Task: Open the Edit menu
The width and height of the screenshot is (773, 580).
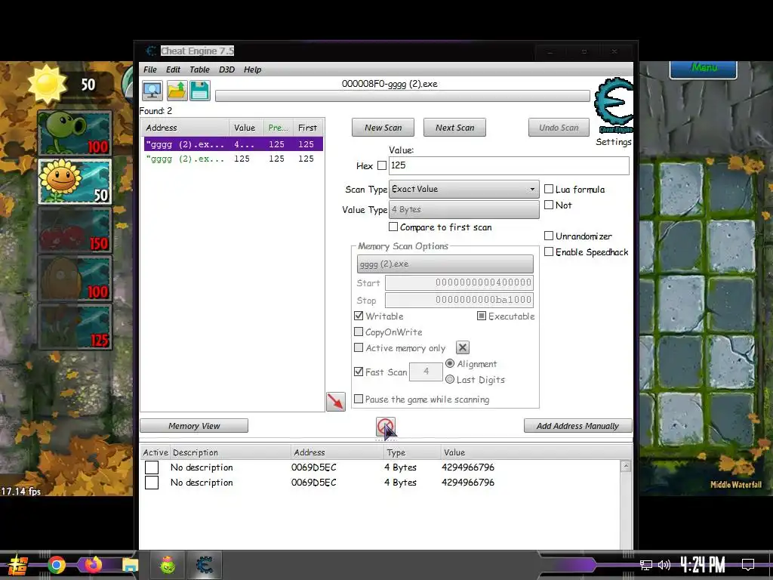Action: tap(173, 69)
